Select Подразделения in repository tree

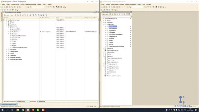[x=16, y=30]
